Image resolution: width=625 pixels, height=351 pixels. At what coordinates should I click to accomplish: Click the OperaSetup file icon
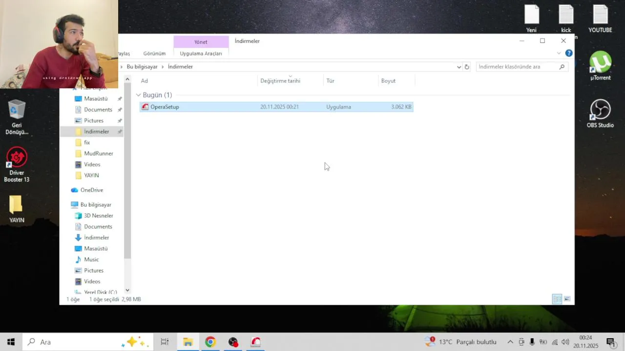click(145, 107)
